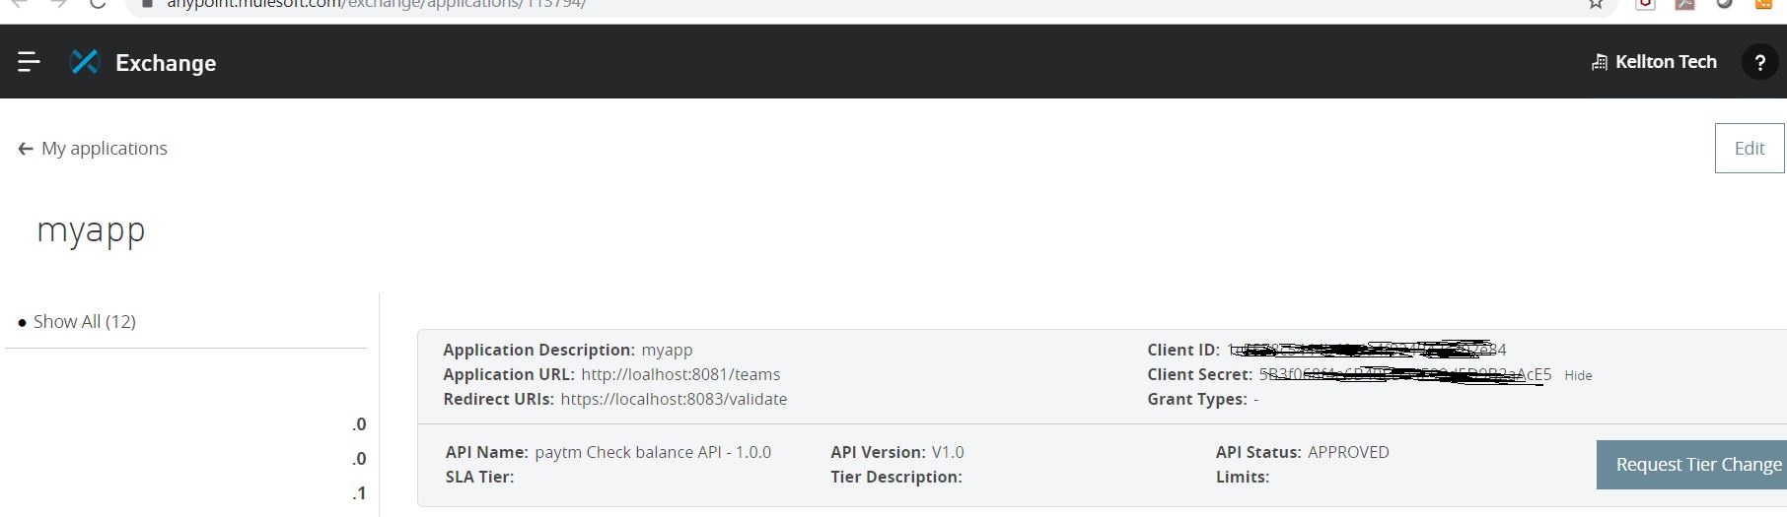Click the Kellton Tech building icon
1787x517 pixels.
1599,62
